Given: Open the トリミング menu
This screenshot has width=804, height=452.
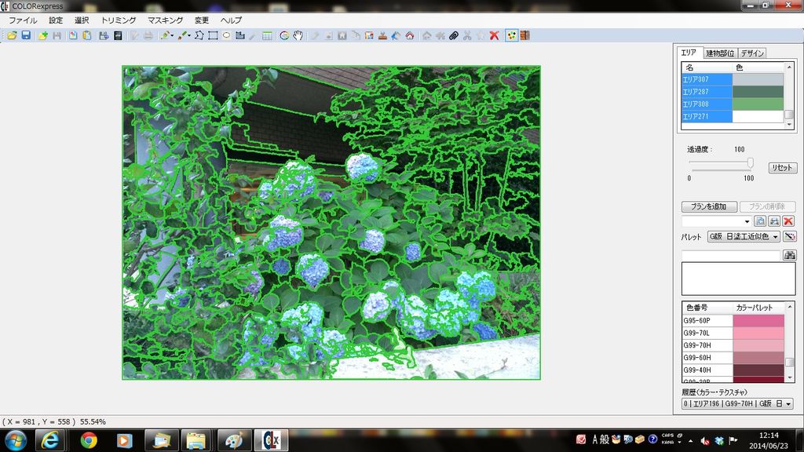Looking at the screenshot, I should (x=119, y=20).
